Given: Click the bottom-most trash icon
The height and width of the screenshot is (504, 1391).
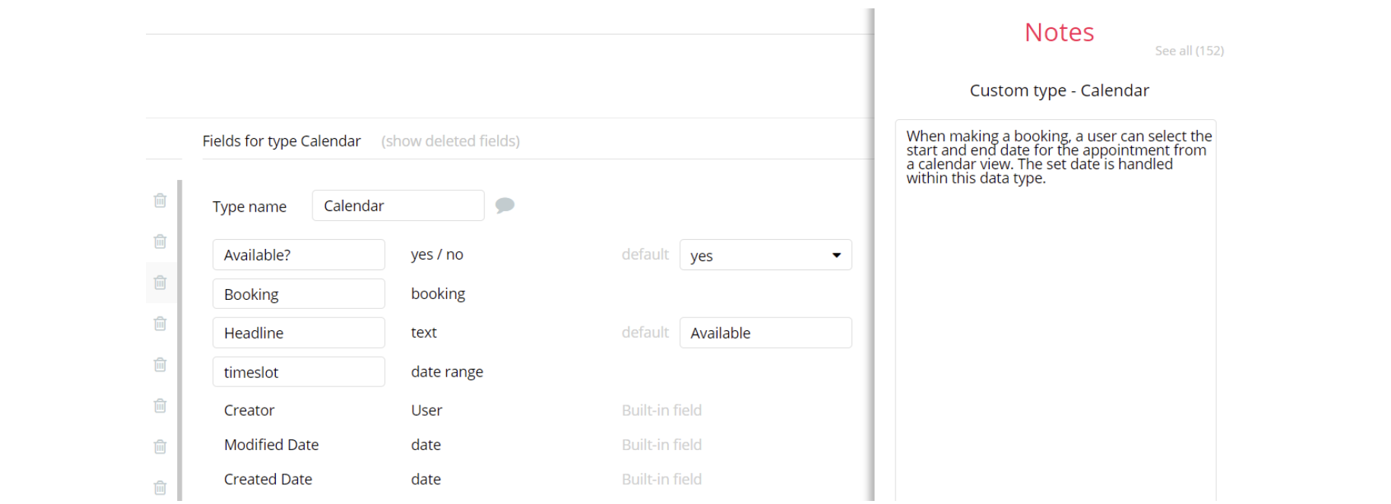Looking at the screenshot, I should point(160,487).
